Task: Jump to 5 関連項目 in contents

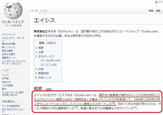Action: click(x=42, y=73)
